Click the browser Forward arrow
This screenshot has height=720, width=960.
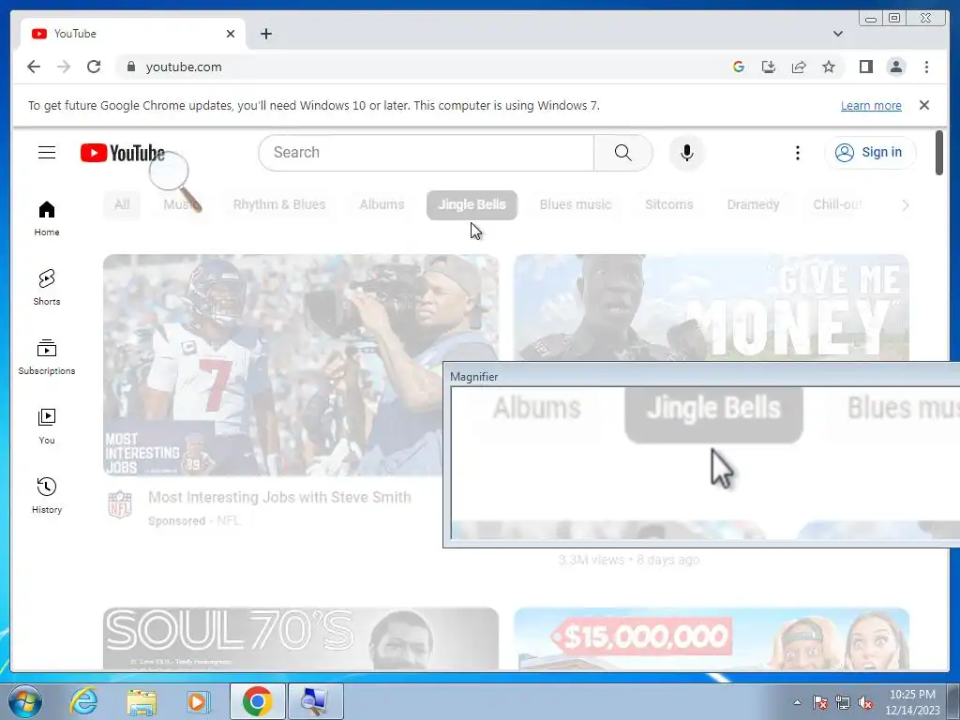pyautogui.click(x=64, y=67)
